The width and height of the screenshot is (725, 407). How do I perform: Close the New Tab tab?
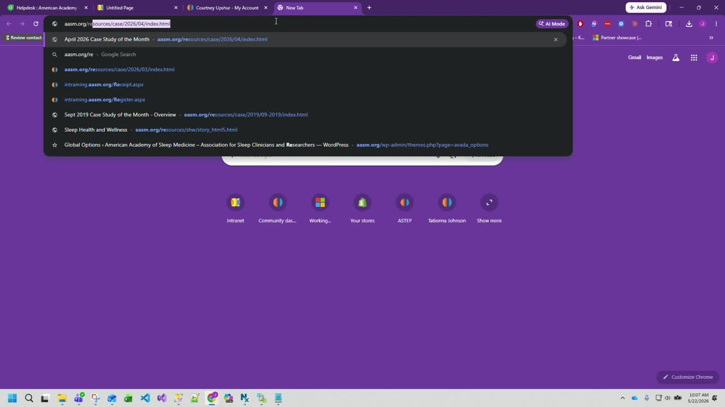356,8
